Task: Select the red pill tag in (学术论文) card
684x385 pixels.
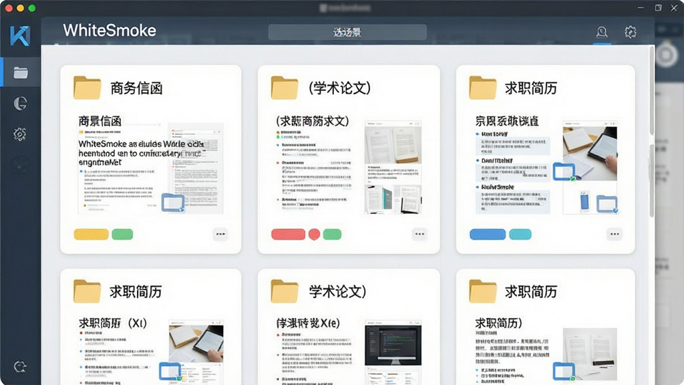Action: [x=289, y=235]
